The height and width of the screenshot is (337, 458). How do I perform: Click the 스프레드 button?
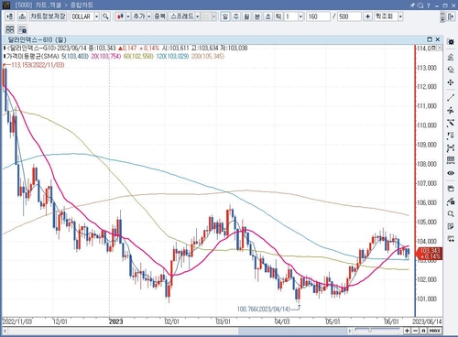(x=182, y=16)
